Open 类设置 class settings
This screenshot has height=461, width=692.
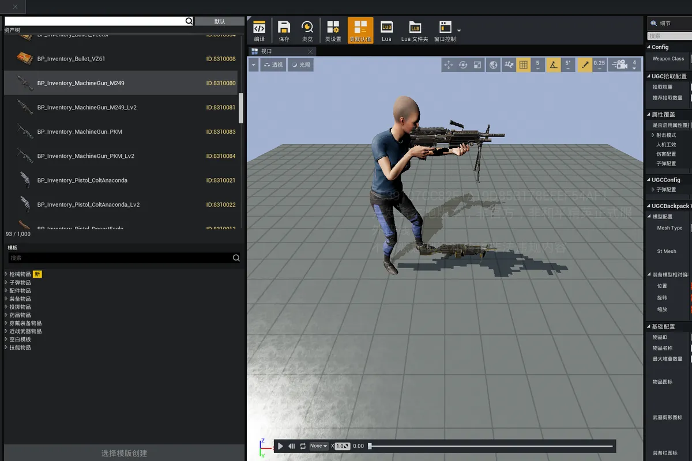point(333,31)
